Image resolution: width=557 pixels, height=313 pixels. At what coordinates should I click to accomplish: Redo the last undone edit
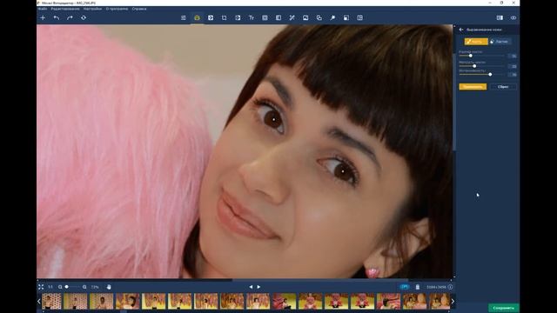click(x=70, y=17)
